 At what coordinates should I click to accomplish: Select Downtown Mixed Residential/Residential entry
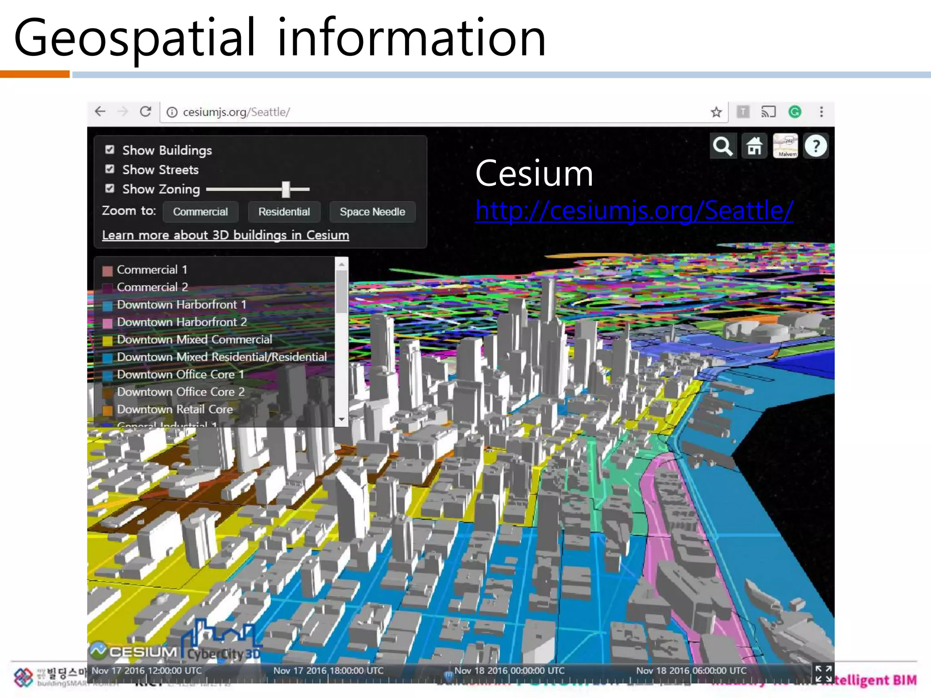click(x=222, y=357)
